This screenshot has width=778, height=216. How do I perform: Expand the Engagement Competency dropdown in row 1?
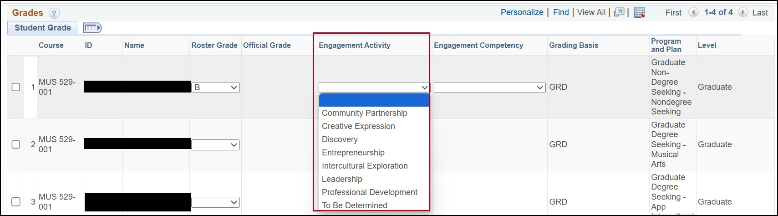point(489,87)
